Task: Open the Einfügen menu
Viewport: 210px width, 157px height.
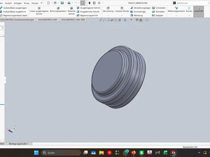Action: [18, 3]
